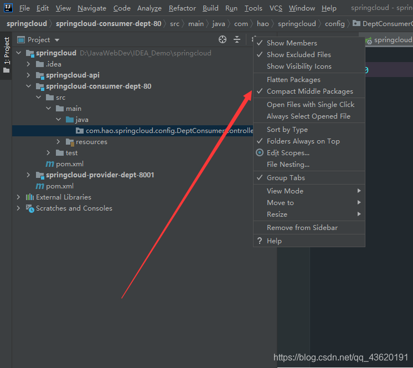Open the Analyze menu
The height and width of the screenshot is (368, 413).
pos(149,8)
